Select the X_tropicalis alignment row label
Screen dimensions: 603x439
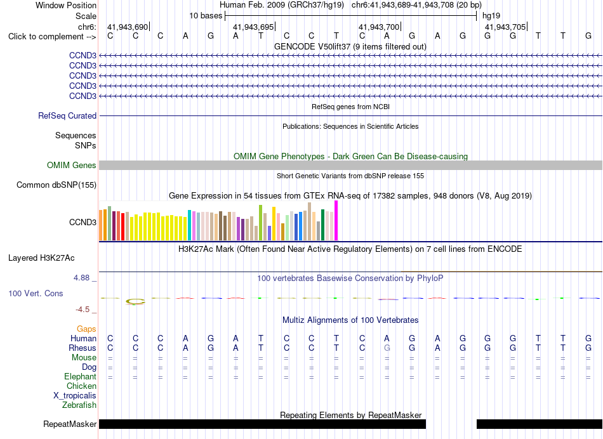75,396
